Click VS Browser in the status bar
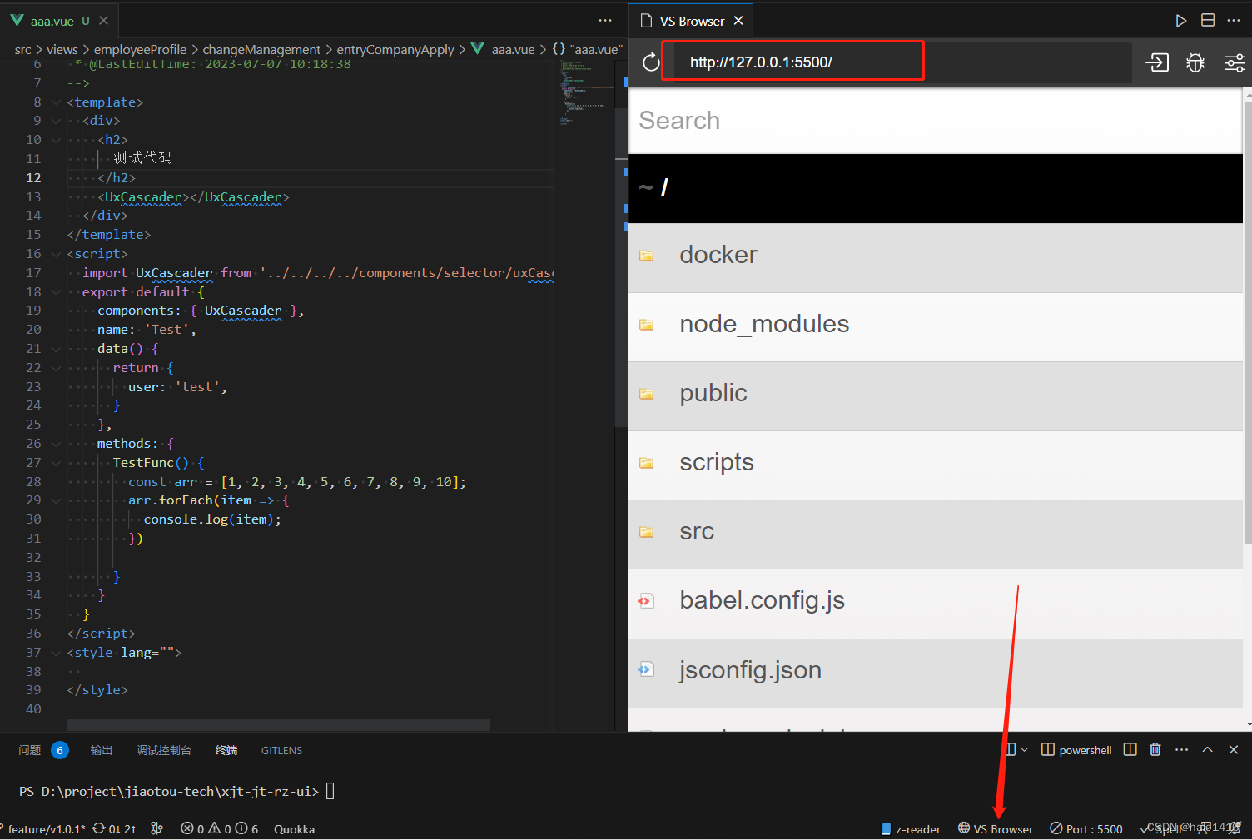Viewport: 1252px width, 840px height. click(996, 829)
